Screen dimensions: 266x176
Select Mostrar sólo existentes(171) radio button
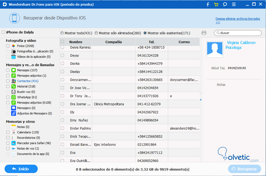[145, 33]
